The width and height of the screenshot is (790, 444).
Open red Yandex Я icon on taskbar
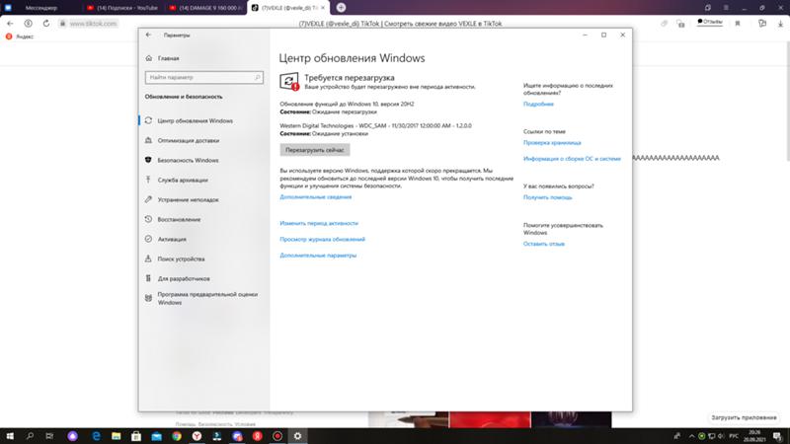258,436
